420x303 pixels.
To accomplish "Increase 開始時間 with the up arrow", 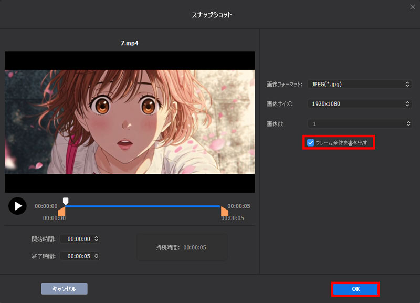I will coord(96,237).
